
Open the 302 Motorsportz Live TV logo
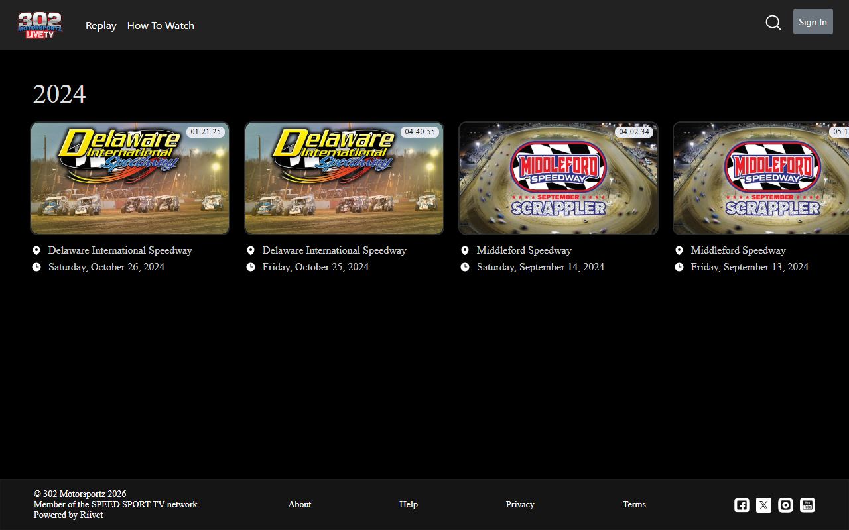click(x=40, y=25)
